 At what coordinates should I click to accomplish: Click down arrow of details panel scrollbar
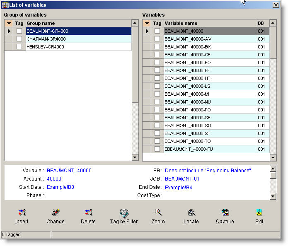click(273, 196)
